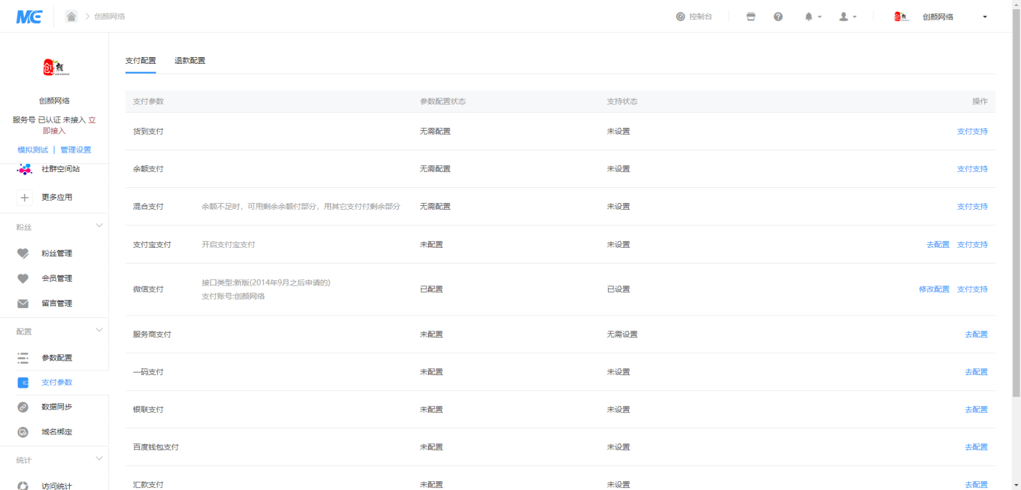
Task: Click the home icon in breadcrumb
Action: point(71,17)
